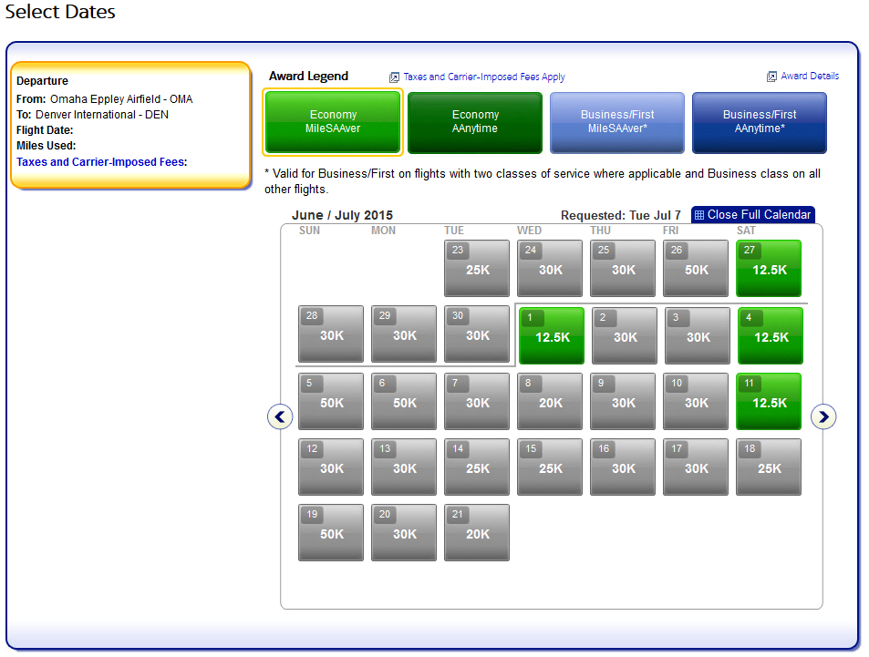
Task: Pick requested date July 7 at 30K
Action: (477, 402)
